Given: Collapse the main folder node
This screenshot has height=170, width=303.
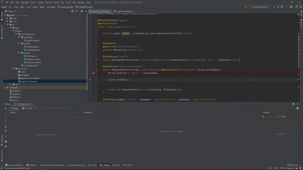Looking at the screenshot, I should 10,27.
